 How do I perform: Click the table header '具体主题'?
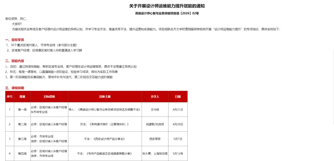point(105,96)
